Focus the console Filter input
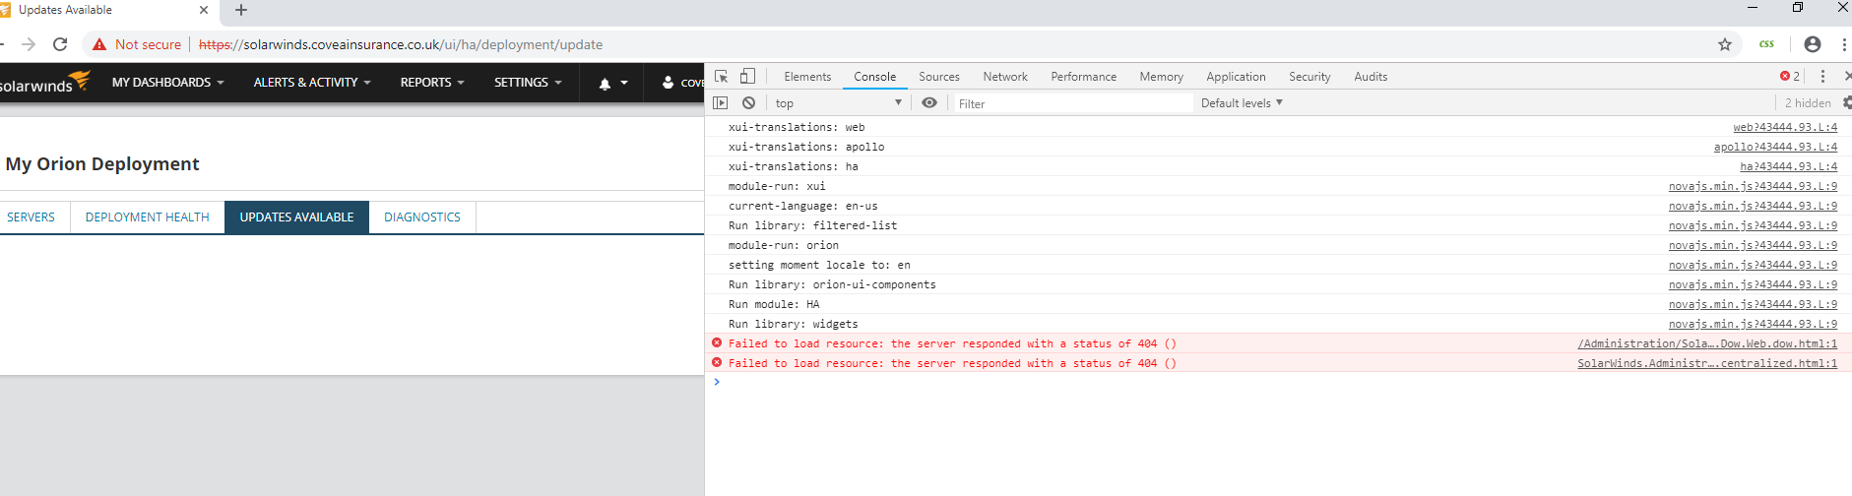 tap(1073, 103)
